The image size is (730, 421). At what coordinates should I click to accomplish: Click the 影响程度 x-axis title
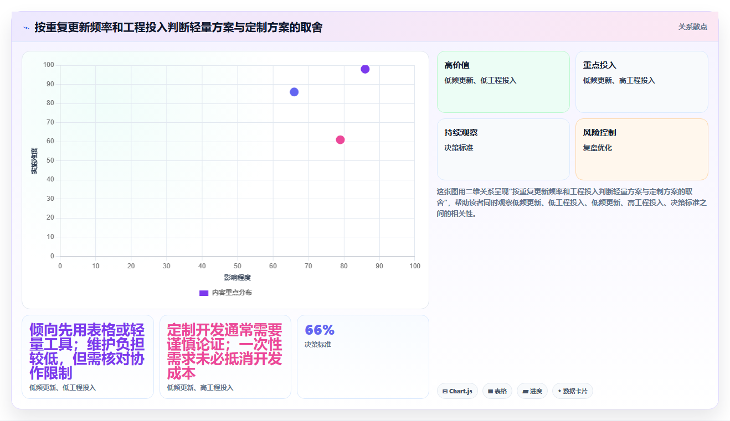[x=238, y=277]
